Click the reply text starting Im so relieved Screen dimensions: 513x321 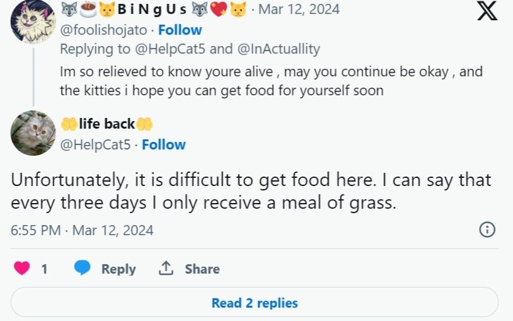click(271, 81)
